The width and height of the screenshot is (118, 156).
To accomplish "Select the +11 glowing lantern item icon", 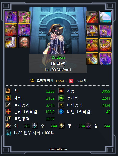I will pos(92,59).
